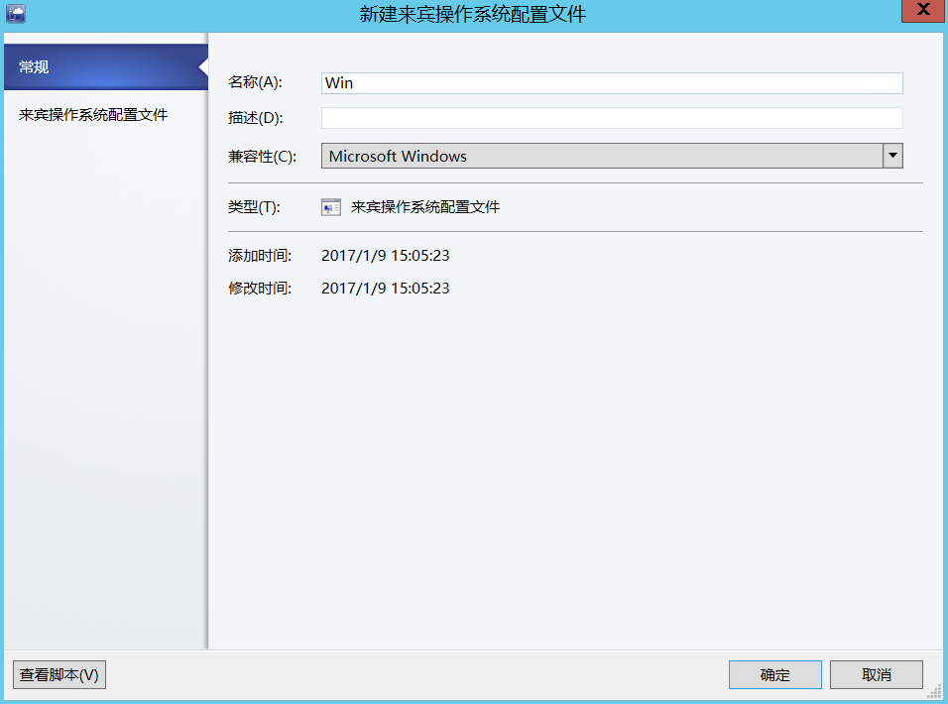Expand the compatibility dropdown arrow
This screenshot has width=948, height=704.
(893, 156)
